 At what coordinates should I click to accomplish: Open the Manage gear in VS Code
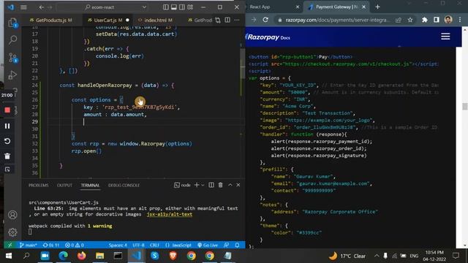point(12,232)
